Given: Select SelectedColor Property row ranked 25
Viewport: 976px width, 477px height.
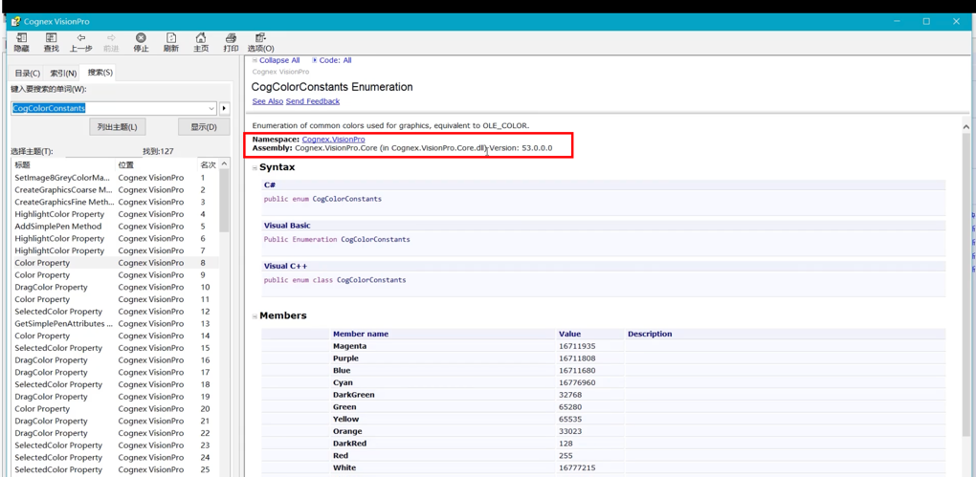Looking at the screenshot, I should 115,469.
